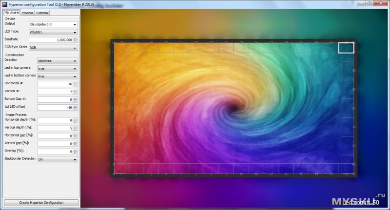Click the Vertical depth [%] field
This screenshot has width=390, height=210.
(55, 128)
